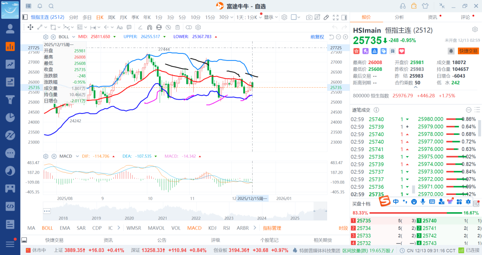Image resolution: width=482 pixels, height=255 pixels.
Task: Open the chat bubble messages sidebar icon
Action: click(10, 153)
